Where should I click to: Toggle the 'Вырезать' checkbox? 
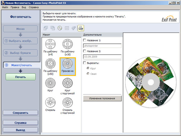coord(84,63)
